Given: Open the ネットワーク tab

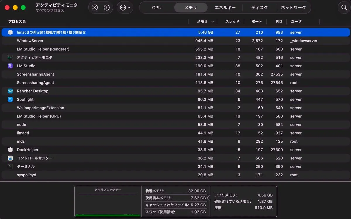Looking at the screenshot, I should (293, 8).
